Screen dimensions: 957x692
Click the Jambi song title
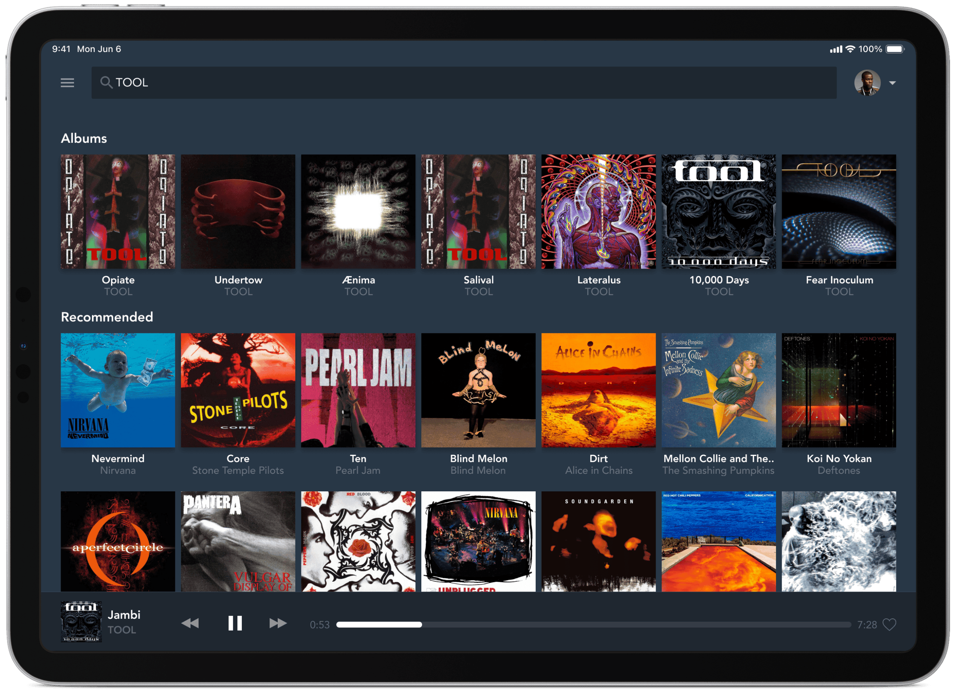point(124,615)
